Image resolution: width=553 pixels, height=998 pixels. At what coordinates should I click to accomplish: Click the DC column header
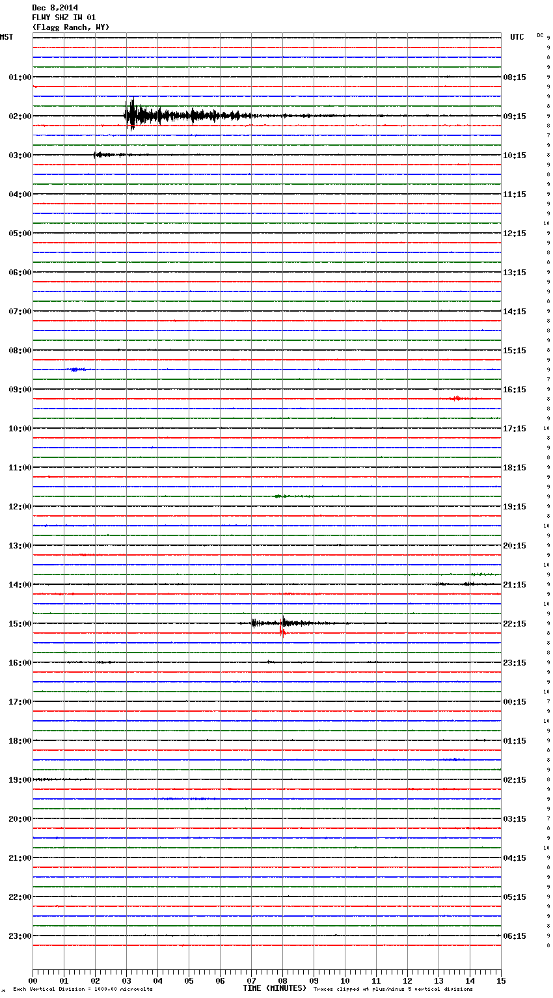(x=540, y=35)
